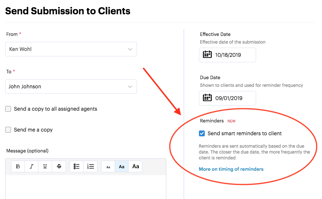Enable underline text formatting
322x199 pixels.
click(45, 166)
